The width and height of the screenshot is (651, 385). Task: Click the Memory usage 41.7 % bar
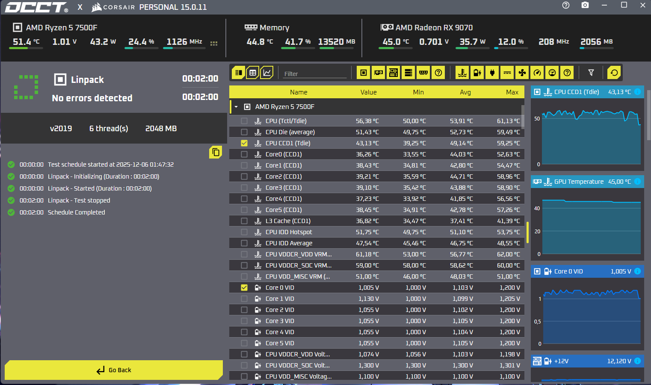click(298, 48)
